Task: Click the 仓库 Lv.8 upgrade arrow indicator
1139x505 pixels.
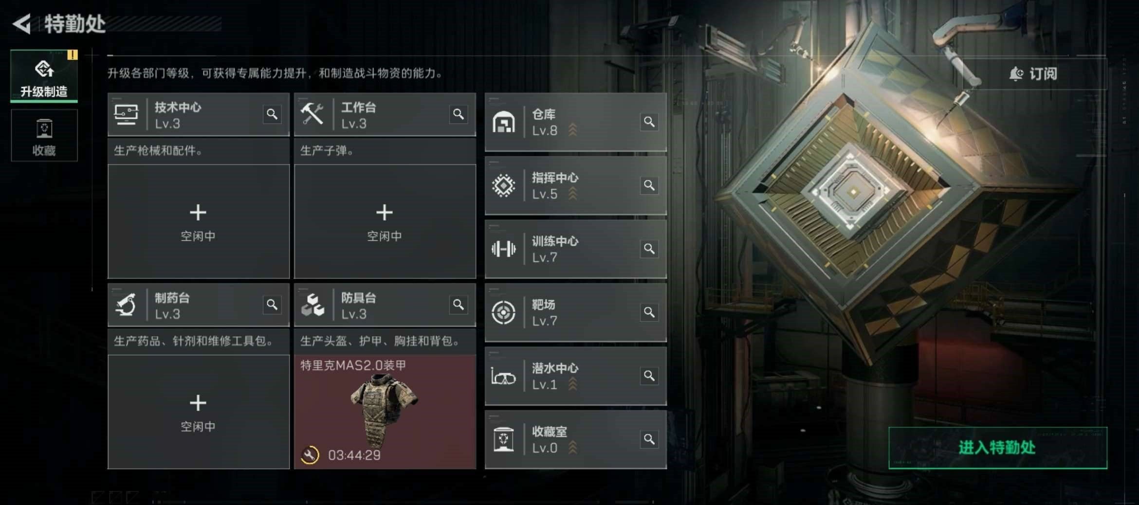Action: tap(573, 130)
